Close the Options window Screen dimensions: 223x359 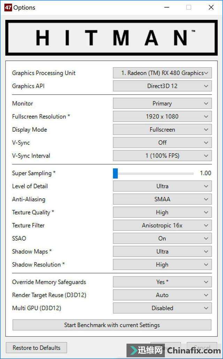click(211, 7)
